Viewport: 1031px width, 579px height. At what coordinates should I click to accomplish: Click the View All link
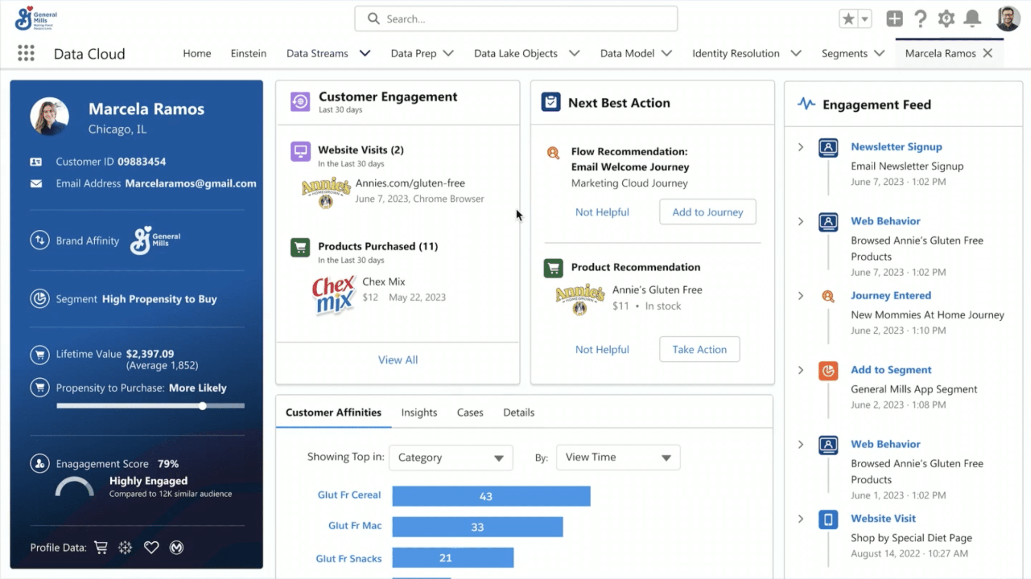(398, 360)
